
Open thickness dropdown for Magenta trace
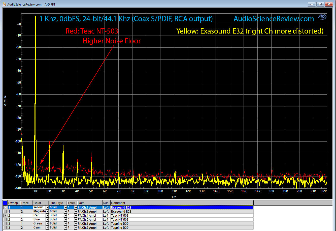(x=76, y=211)
